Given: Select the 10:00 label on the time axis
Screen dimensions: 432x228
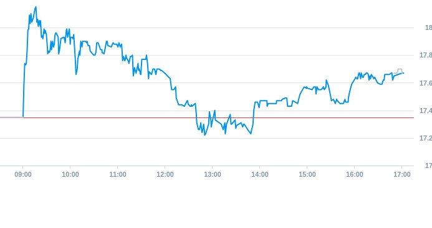Looking at the screenshot, I should [70, 175].
